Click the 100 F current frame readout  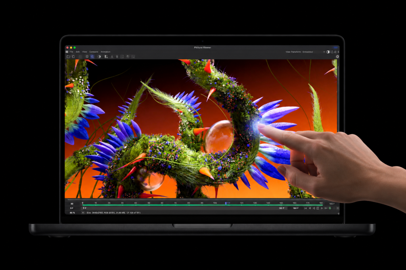click(332, 204)
